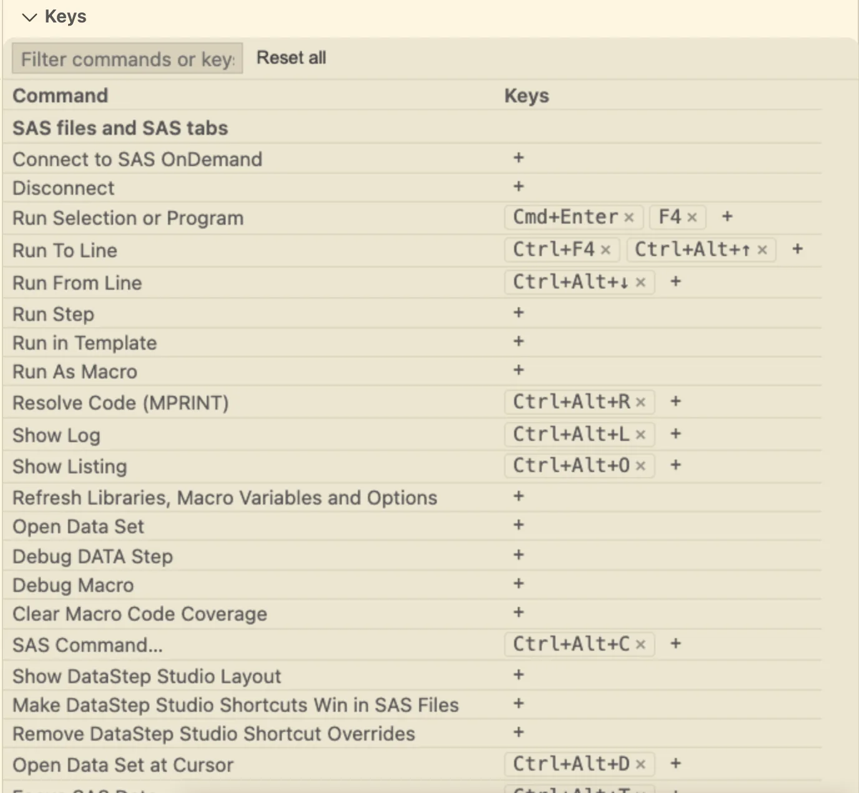The height and width of the screenshot is (793, 859).
Task: Add a shortcut for Make DataStep Studio Shortcuts Win
Action: (x=519, y=704)
